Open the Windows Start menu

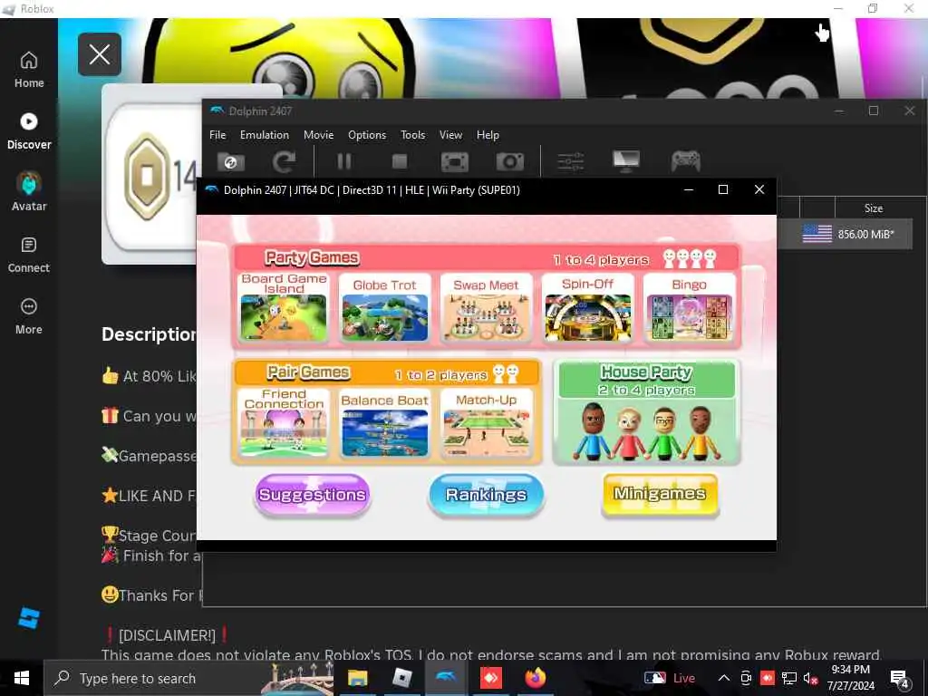coord(22,678)
